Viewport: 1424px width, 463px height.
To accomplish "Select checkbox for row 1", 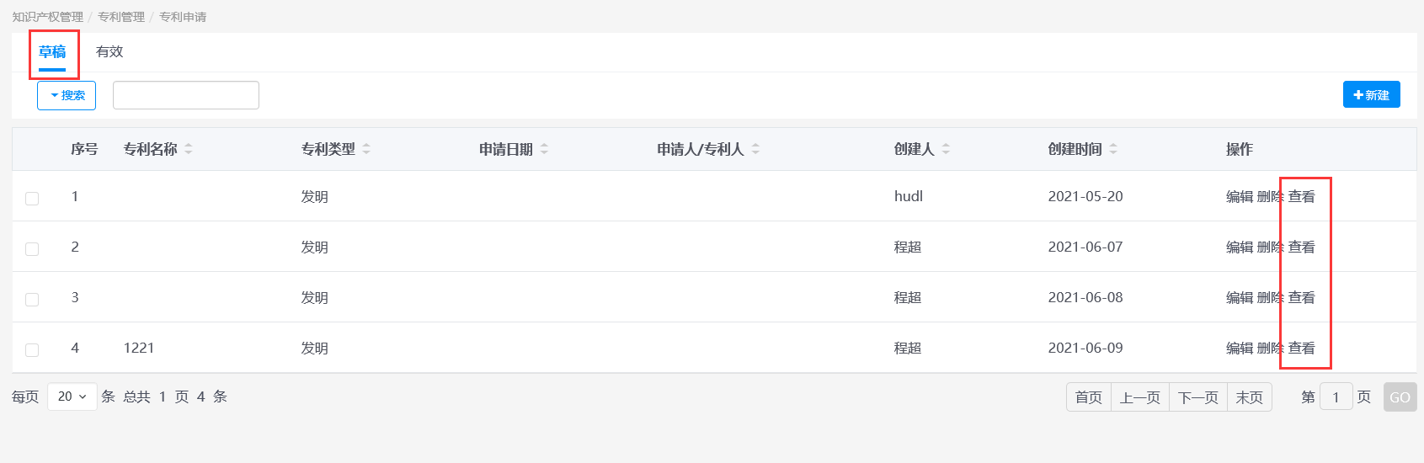I will click(32, 199).
